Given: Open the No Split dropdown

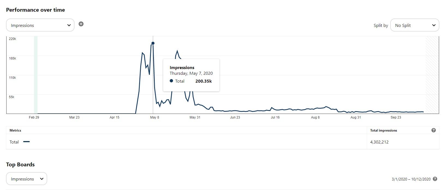Looking at the screenshot, I should pos(415,25).
